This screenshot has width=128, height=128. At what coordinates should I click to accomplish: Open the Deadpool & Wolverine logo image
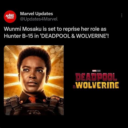point(96,79)
